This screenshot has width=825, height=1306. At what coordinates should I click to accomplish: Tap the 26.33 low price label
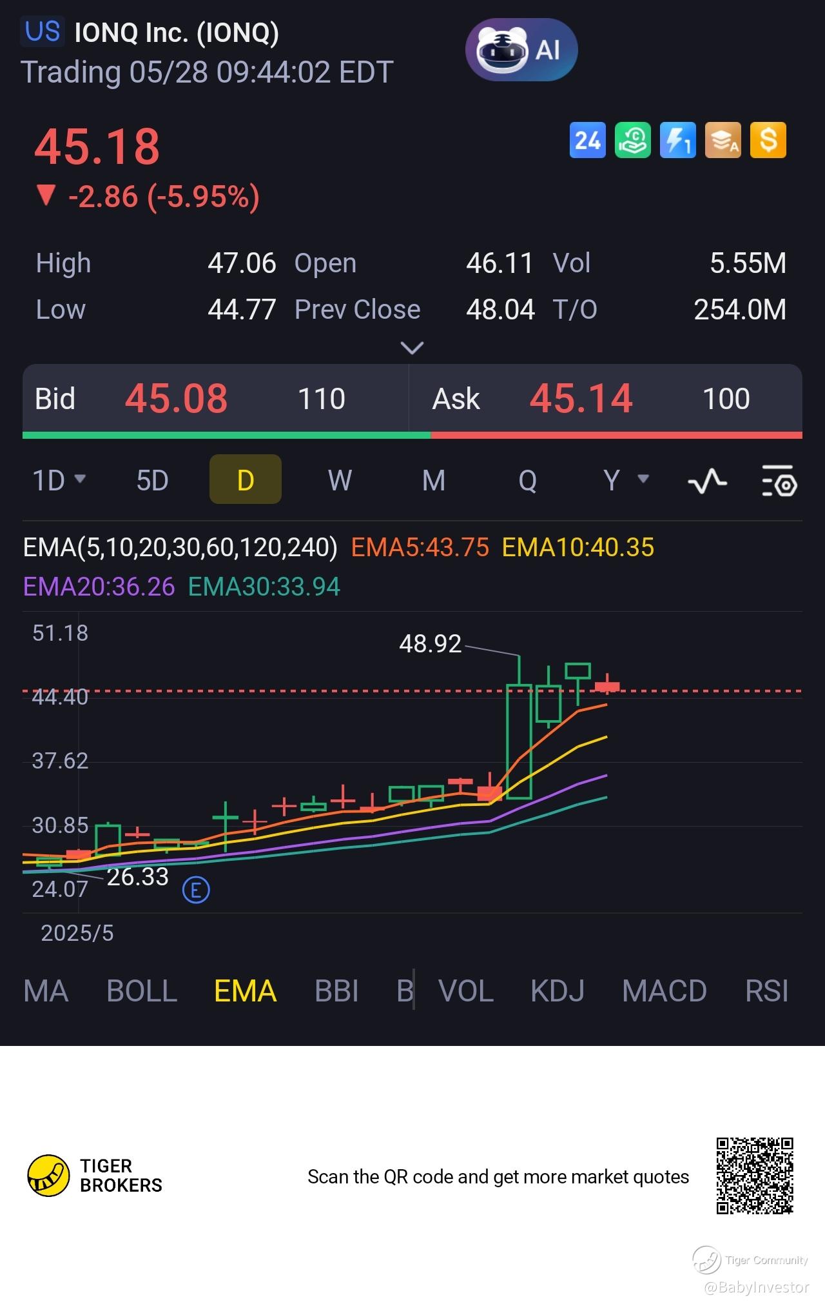[137, 876]
